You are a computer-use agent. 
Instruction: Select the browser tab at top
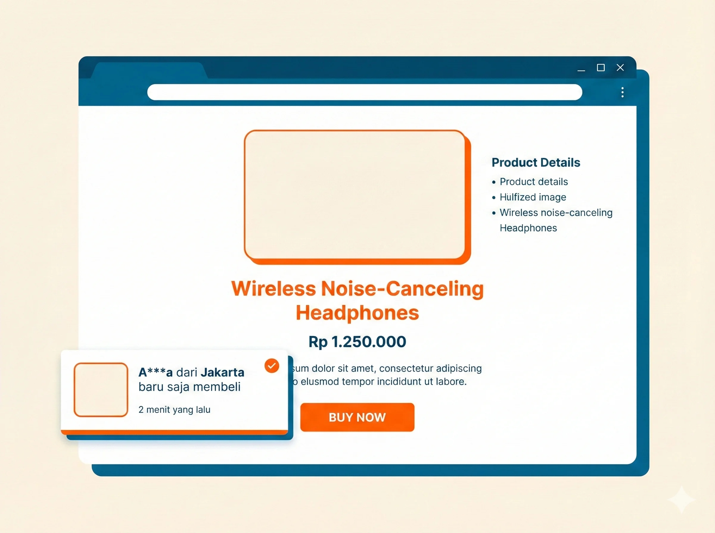click(149, 71)
